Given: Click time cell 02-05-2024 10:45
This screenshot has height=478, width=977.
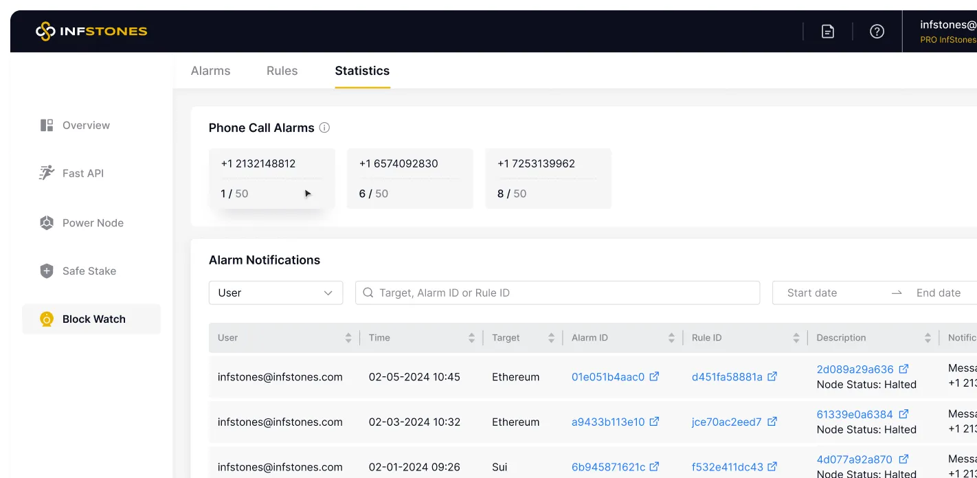Looking at the screenshot, I should [x=414, y=376].
